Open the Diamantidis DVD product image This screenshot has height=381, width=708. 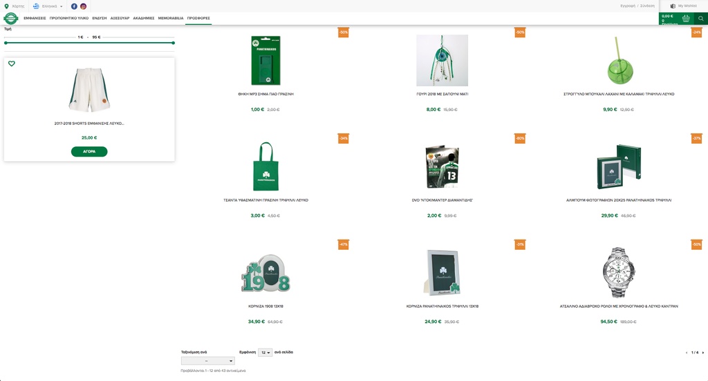442,166
